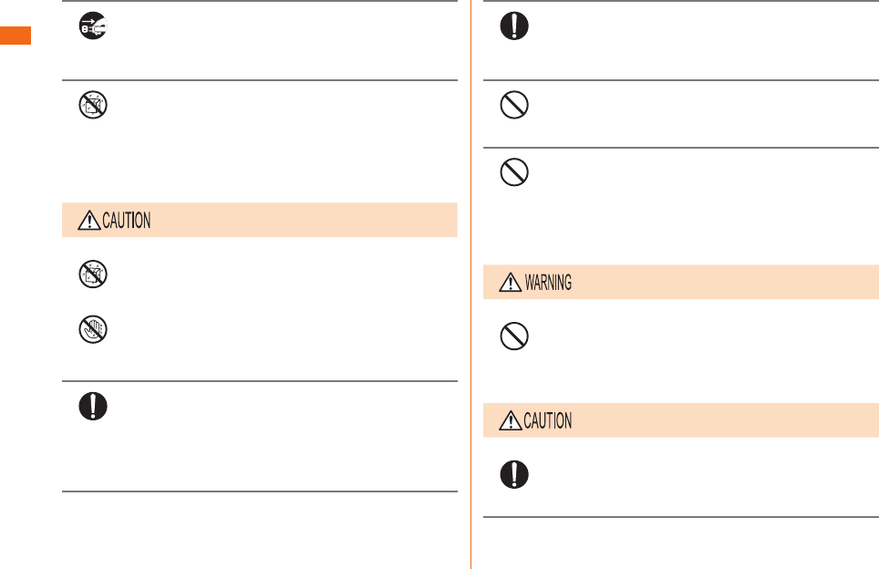This screenshot has width=879, height=569.
Task: Click the WARNING heading text
Action: [x=548, y=283]
